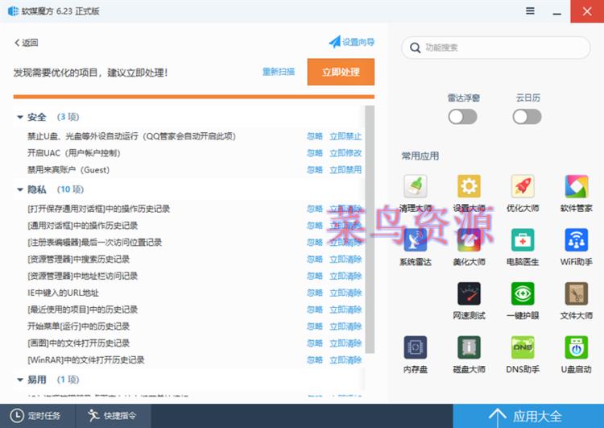The height and width of the screenshot is (428, 604).
Task: Click 立即清除 for IE中键入的URL地址
Action: (345, 293)
